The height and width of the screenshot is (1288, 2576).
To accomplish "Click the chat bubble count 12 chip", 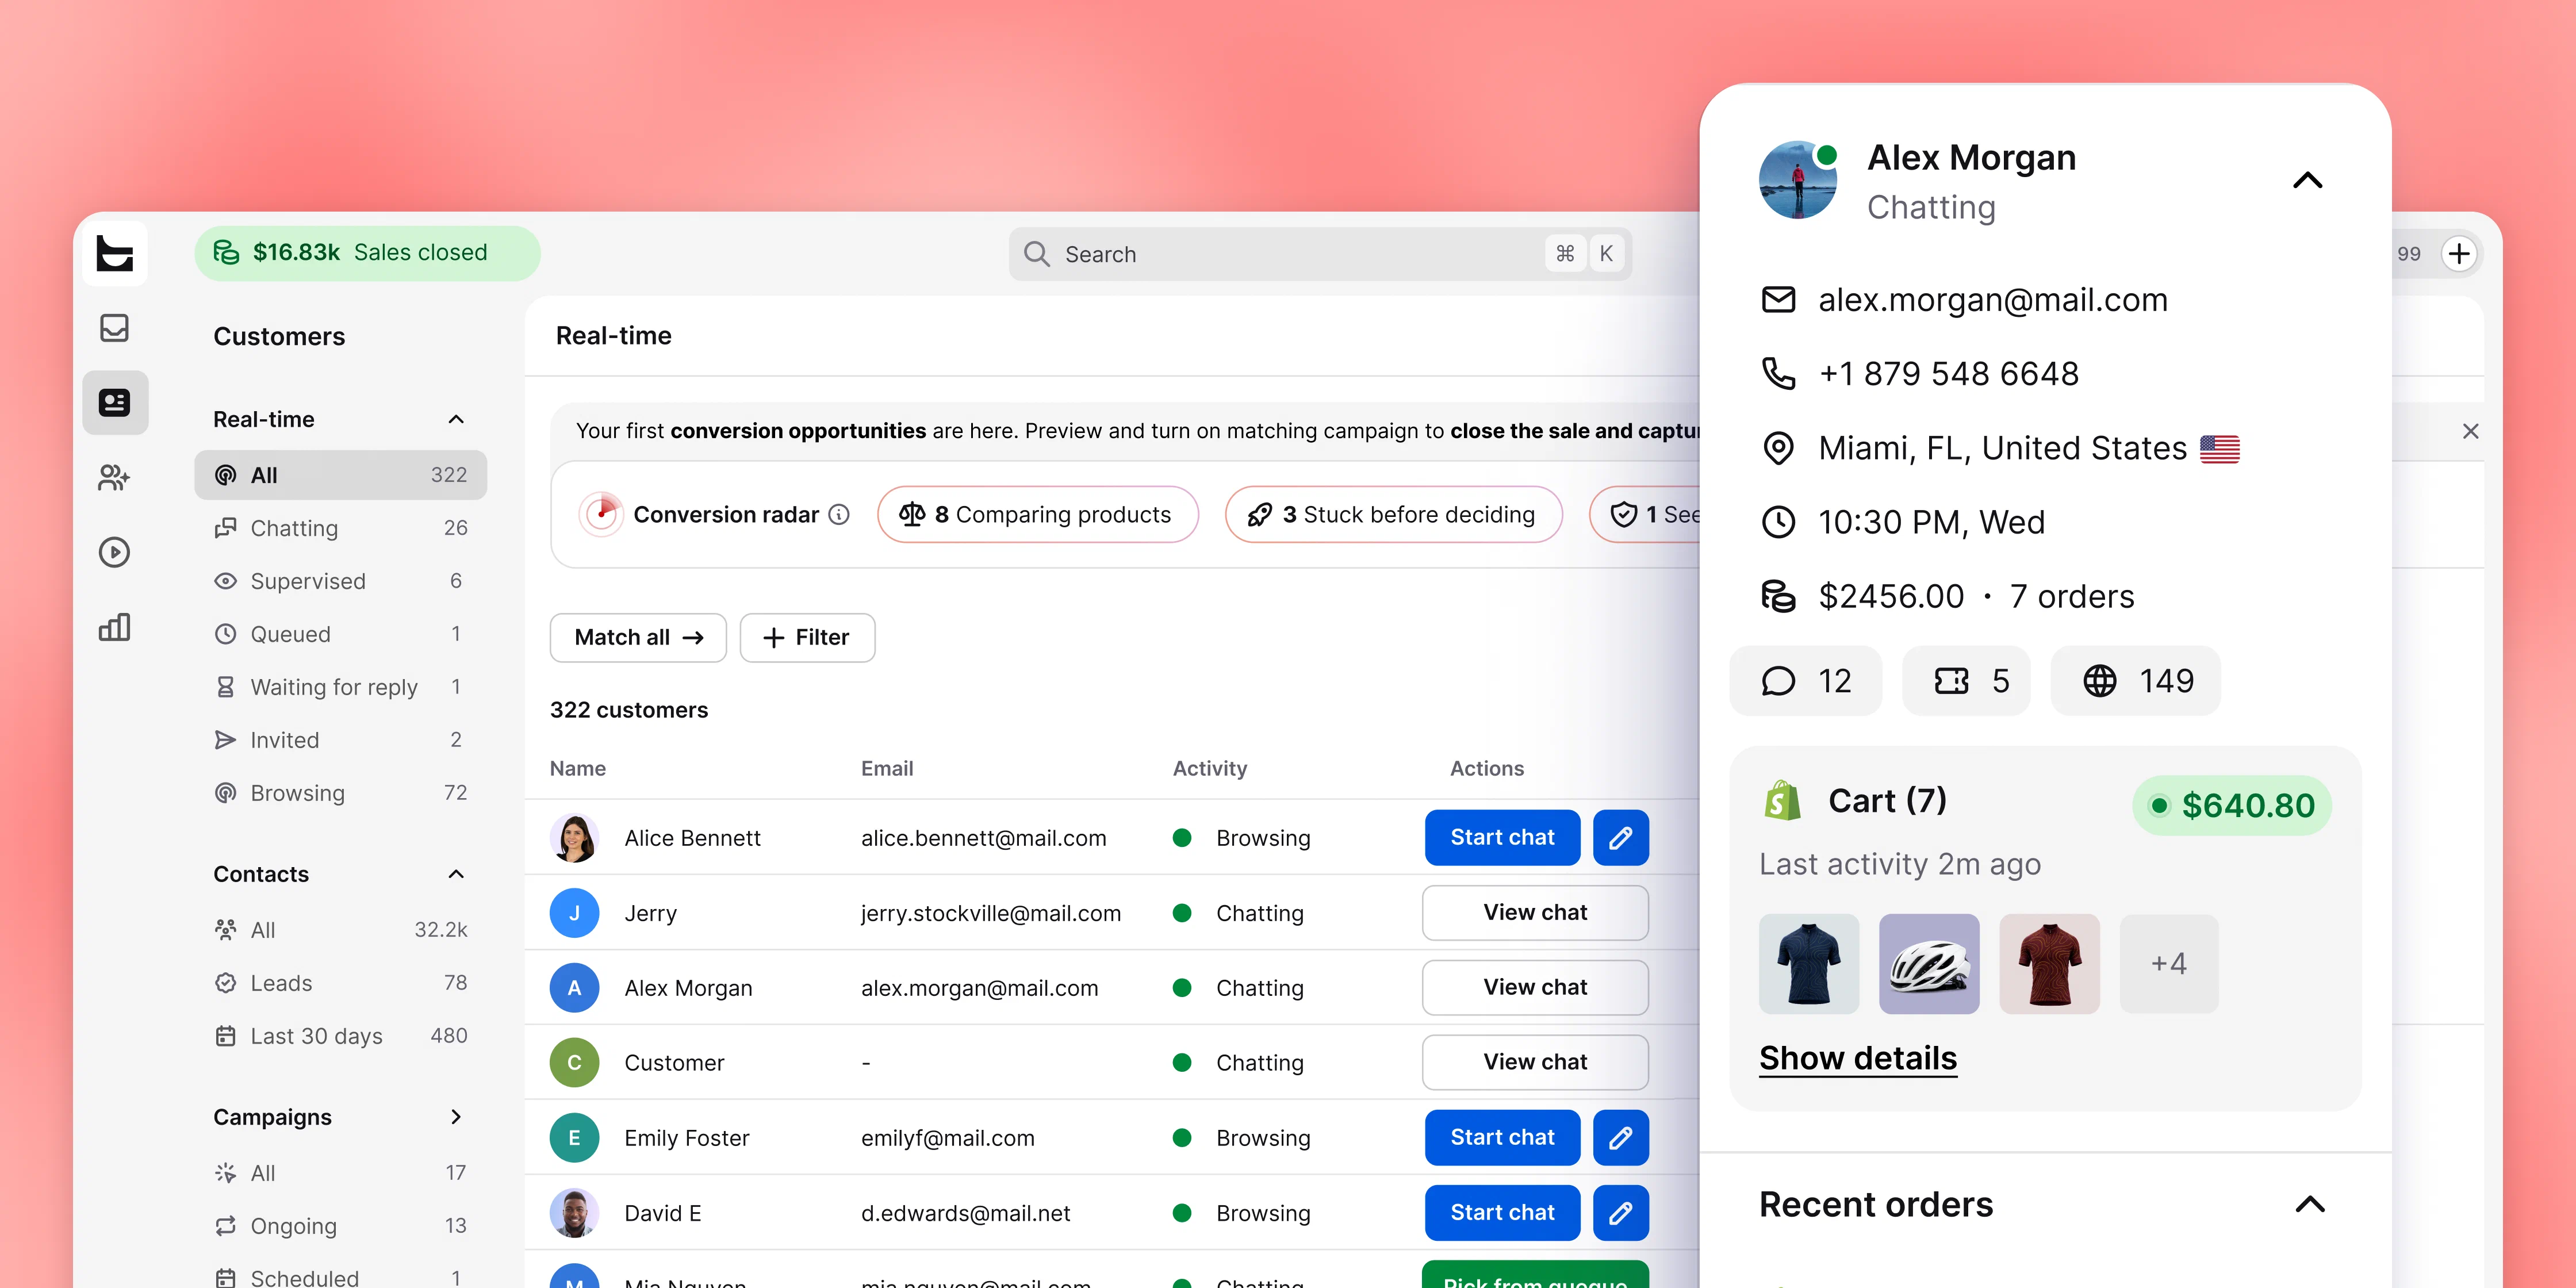I will 1805,681.
